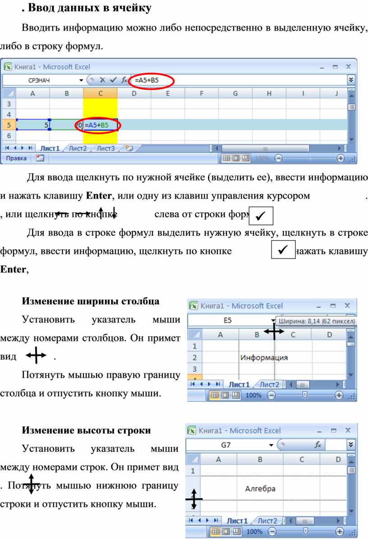Viewport: 368px width, 539px height.
Task: Toggle Normal view in the top Excel status bar
Action: [225, 158]
